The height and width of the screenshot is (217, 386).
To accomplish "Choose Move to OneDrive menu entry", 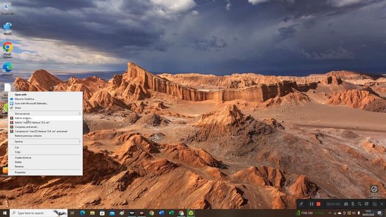I will coord(45,99).
